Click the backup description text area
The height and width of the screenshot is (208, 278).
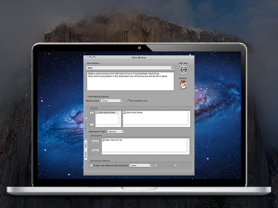[x=131, y=81]
